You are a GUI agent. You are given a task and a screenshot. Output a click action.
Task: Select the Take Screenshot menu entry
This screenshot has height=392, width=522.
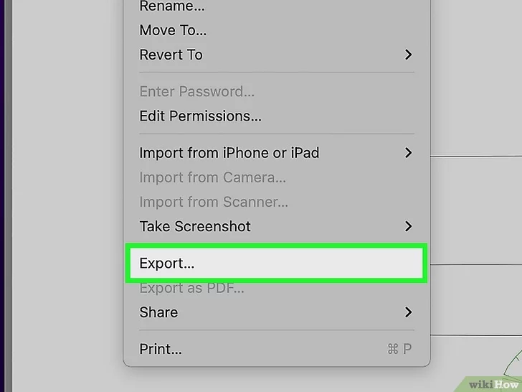pos(195,226)
